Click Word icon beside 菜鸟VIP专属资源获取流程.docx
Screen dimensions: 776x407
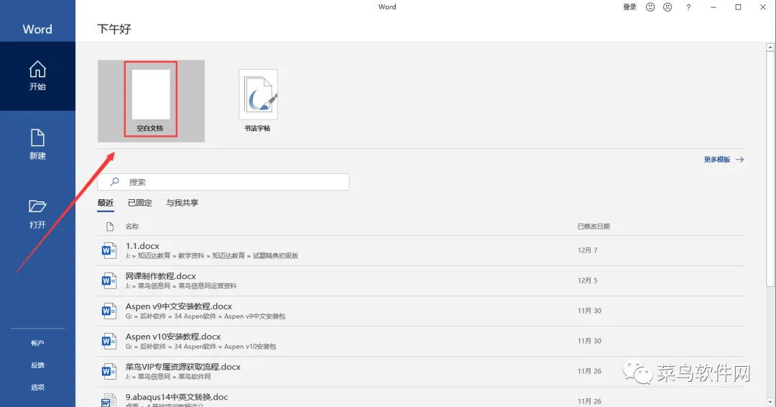coord(109,371)
